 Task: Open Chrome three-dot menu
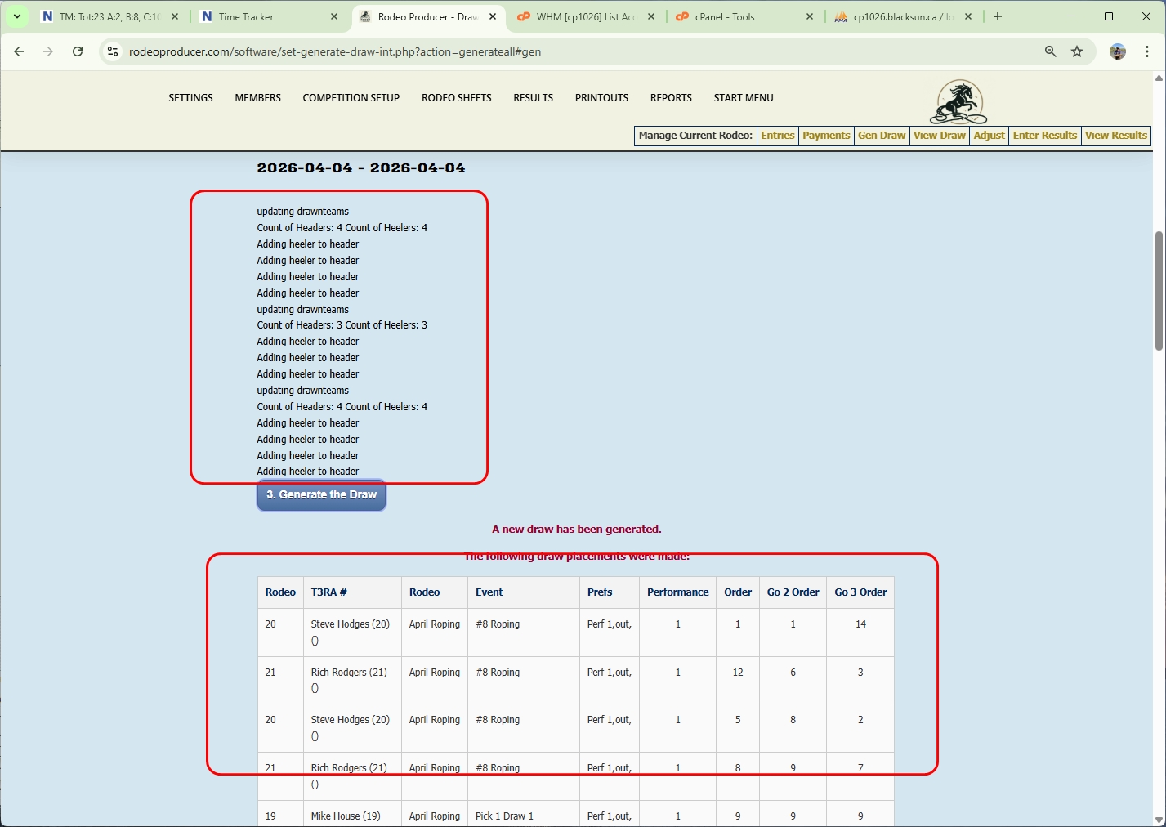pyautogui.click(x=1147, y=51)
